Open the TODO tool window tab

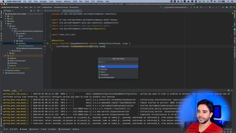pos(14,129)
